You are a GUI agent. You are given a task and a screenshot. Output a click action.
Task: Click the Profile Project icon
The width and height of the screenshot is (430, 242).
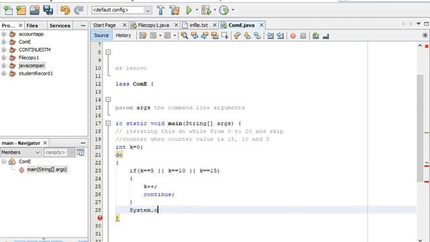224,10
